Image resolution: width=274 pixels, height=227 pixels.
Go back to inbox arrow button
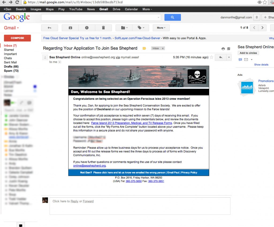point(50,28)
